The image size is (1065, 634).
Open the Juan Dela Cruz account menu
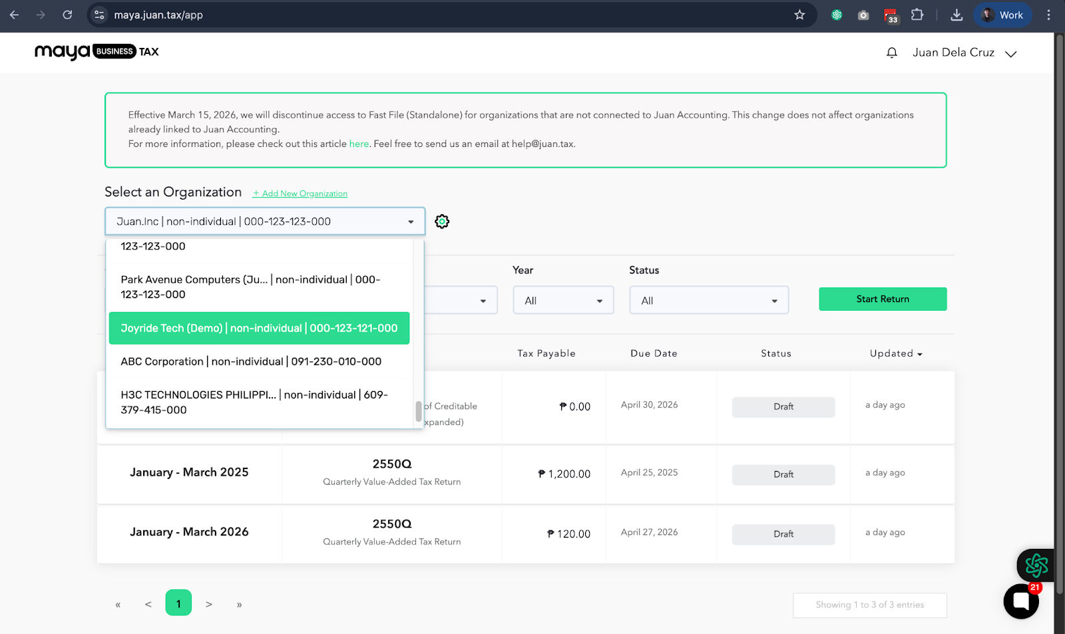(964, 53)
